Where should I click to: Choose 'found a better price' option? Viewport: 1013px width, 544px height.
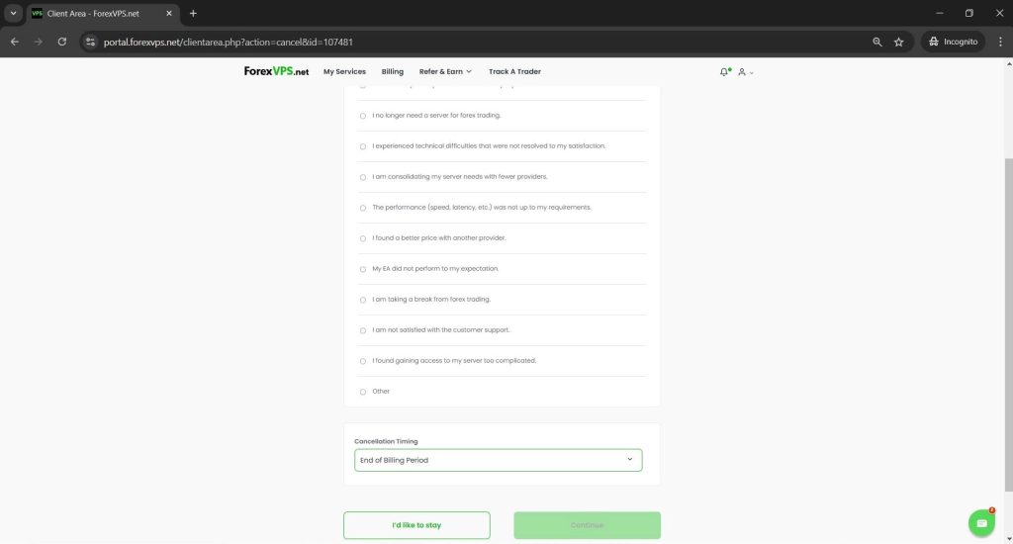(363, 239)
